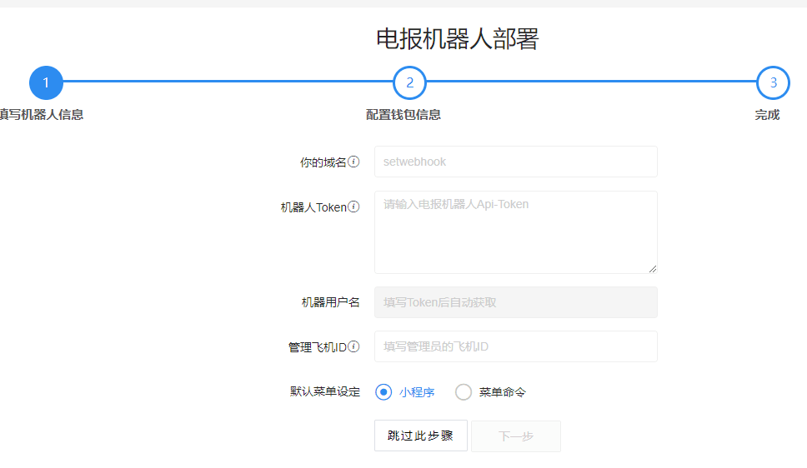The width and height of the screenshot is (807, 468).
Task: Click into the 机器人Token text area
Action: 515,232
